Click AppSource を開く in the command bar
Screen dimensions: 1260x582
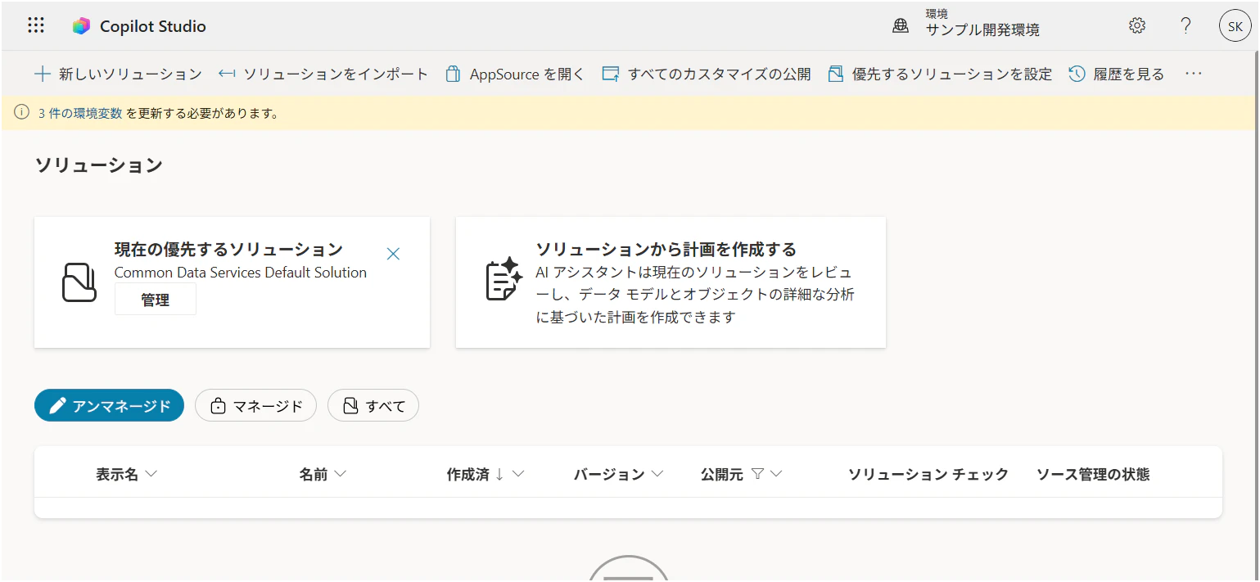click(x=515, y=74)
